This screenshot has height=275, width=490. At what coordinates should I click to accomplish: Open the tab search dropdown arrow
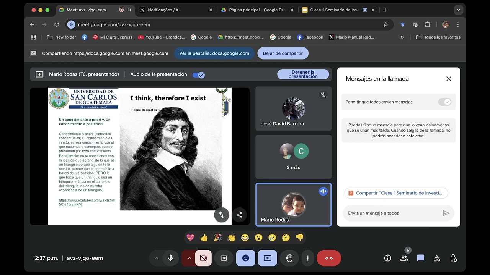point(458,10)
